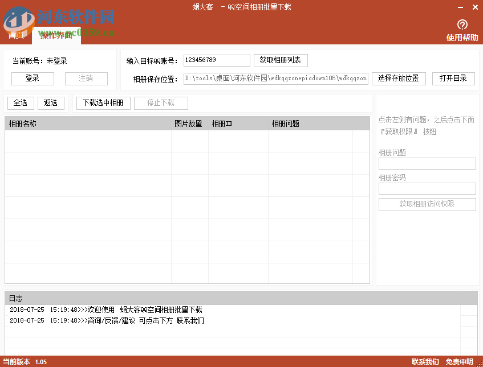
Task: Click 获取相册访问权限 in right panel
Action: point(427,204)
